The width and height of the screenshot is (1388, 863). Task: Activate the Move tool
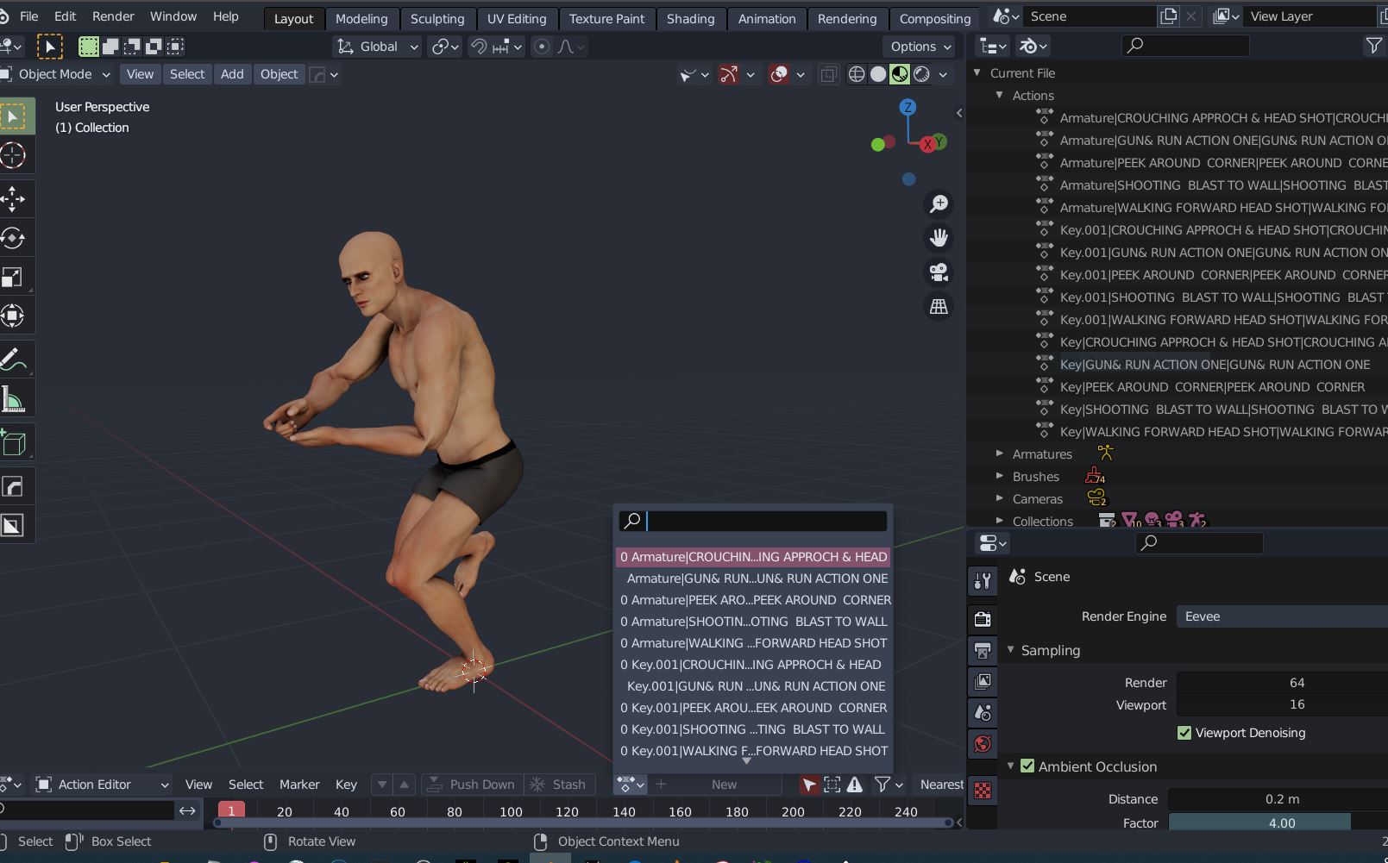click(14, 199)
